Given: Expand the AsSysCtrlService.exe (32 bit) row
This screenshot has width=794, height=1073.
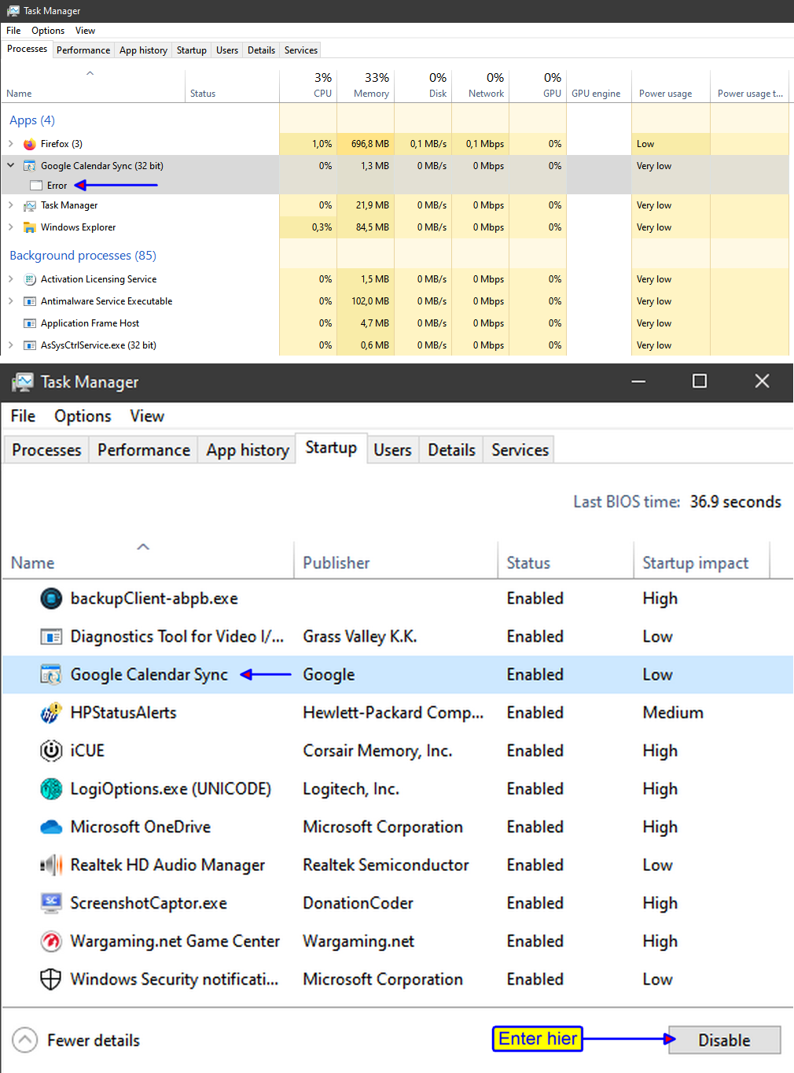Looking at the screenshot, I should click(x=11, y=345).
